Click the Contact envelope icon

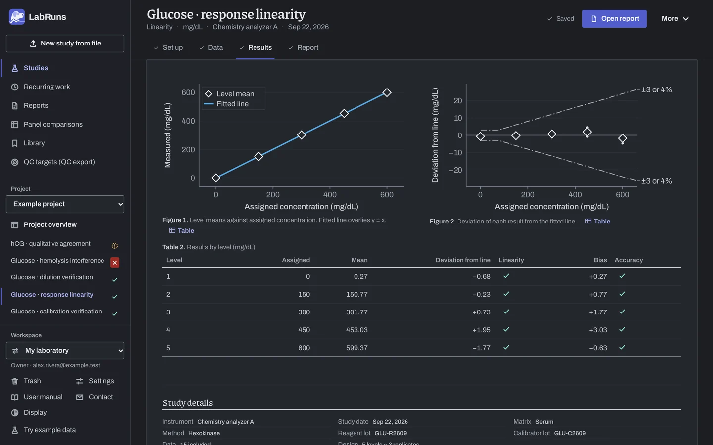tap(80, 397)
